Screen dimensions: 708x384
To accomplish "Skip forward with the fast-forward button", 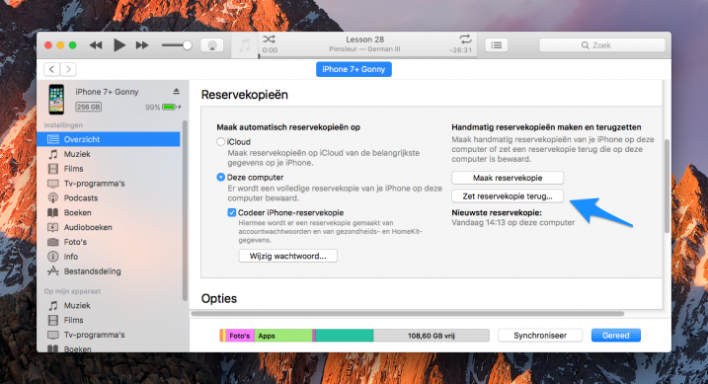I will pos(142,45).
